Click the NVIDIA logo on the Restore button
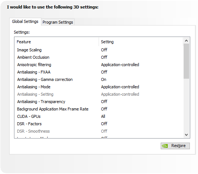 coord(165,146)
